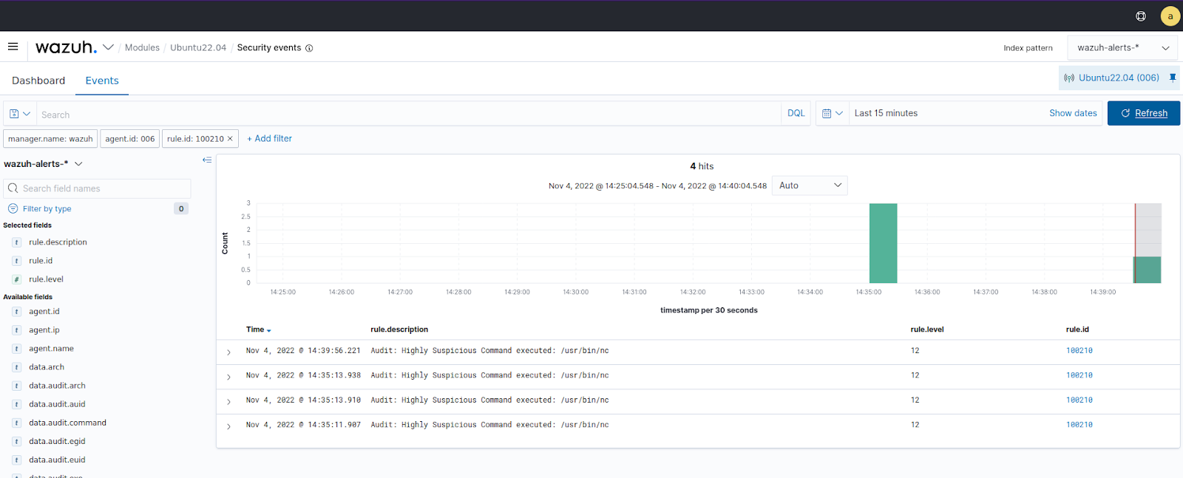Open the hamburger navigation menu

pyautogui.click(x=13, y=47)
